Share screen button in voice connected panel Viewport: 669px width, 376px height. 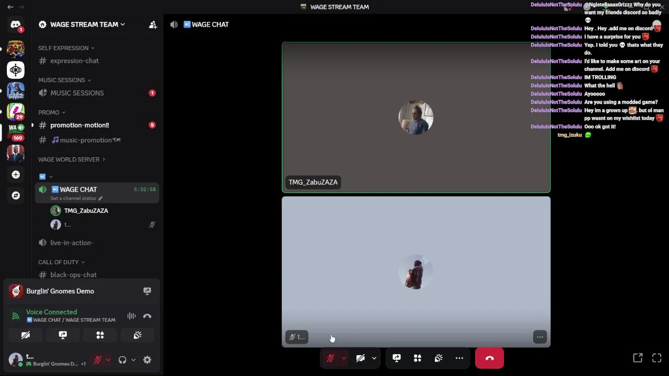point(63,335)
